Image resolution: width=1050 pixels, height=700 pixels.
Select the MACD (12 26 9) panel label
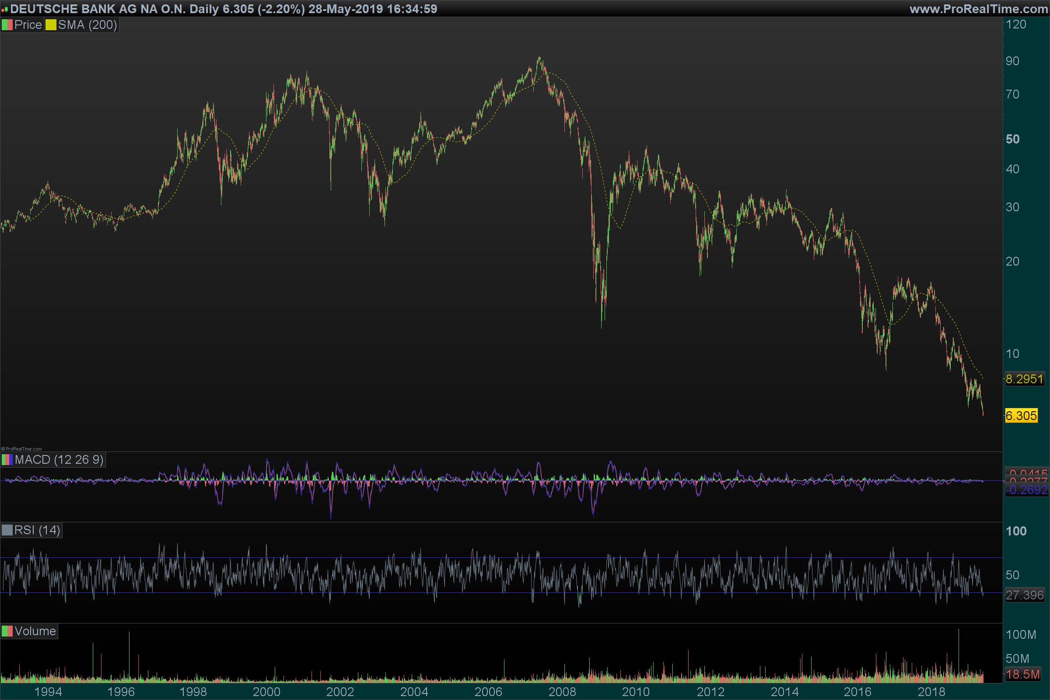pos(59,460)
